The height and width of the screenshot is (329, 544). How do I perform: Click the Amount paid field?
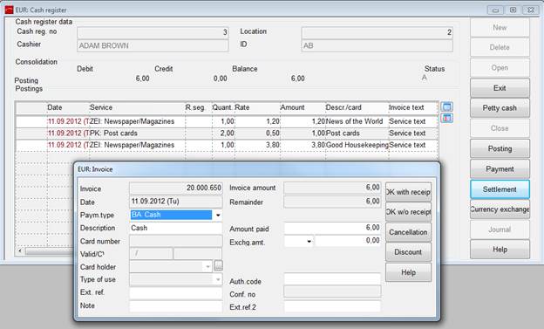[x=333, y=228]
